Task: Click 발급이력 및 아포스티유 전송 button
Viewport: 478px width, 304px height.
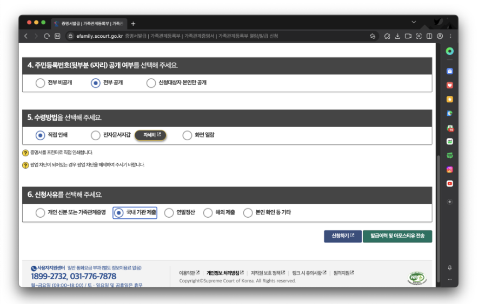Action: click(x=397, y=237)
